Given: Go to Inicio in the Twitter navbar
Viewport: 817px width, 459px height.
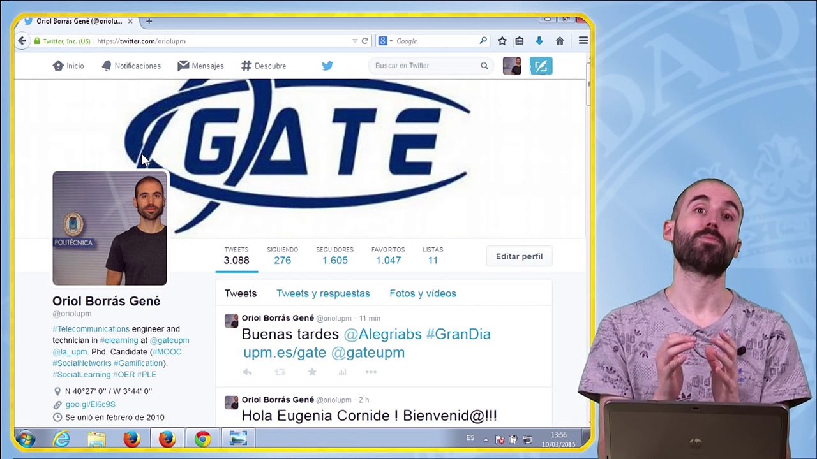Looking at the screenshot, I should click(x=68, y=66).
